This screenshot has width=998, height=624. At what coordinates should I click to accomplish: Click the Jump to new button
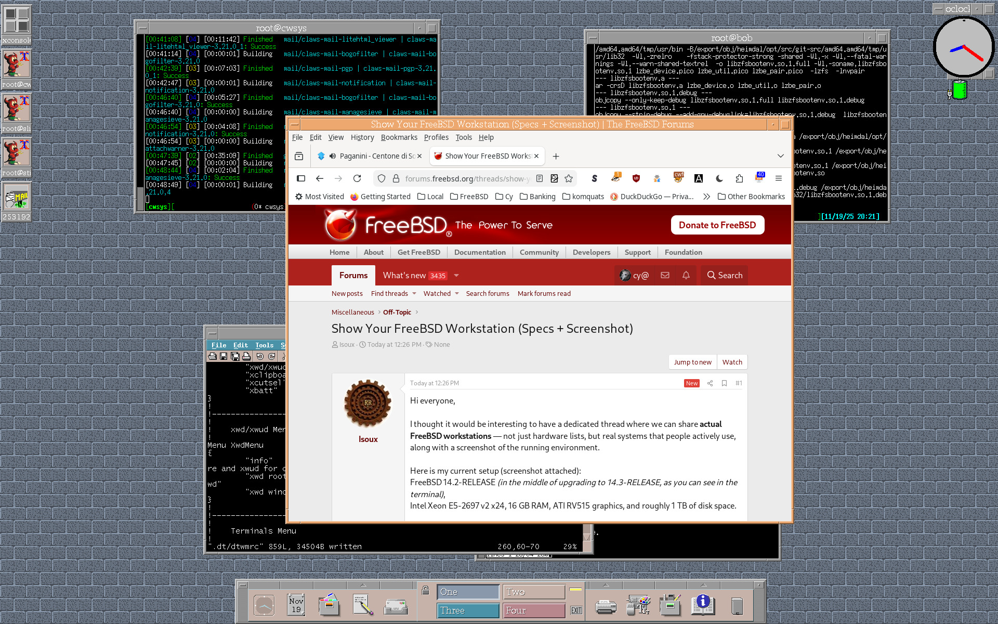692,362
